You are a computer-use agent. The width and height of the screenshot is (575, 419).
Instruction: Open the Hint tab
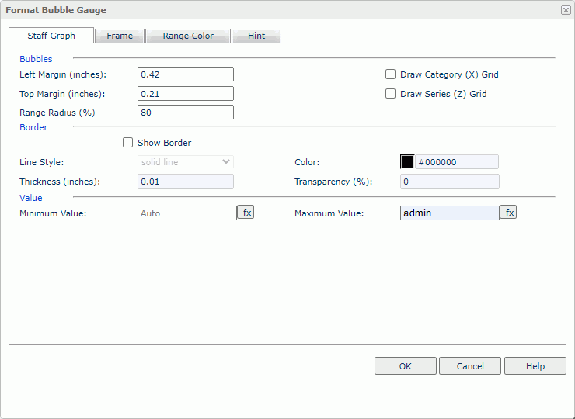[x=256, y=36]
